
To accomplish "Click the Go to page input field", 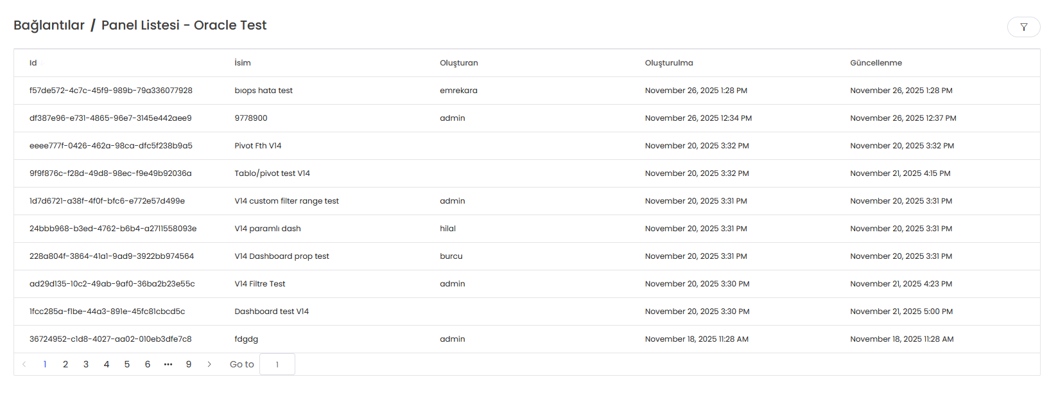I will 277,364.
